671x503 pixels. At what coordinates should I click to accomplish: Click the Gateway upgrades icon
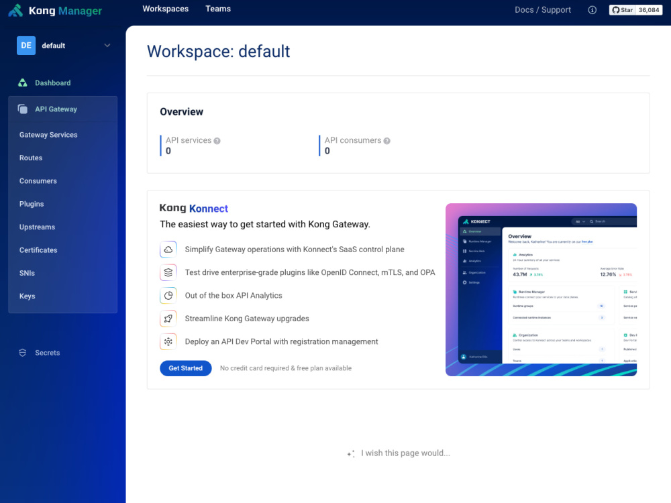(168, 318)
